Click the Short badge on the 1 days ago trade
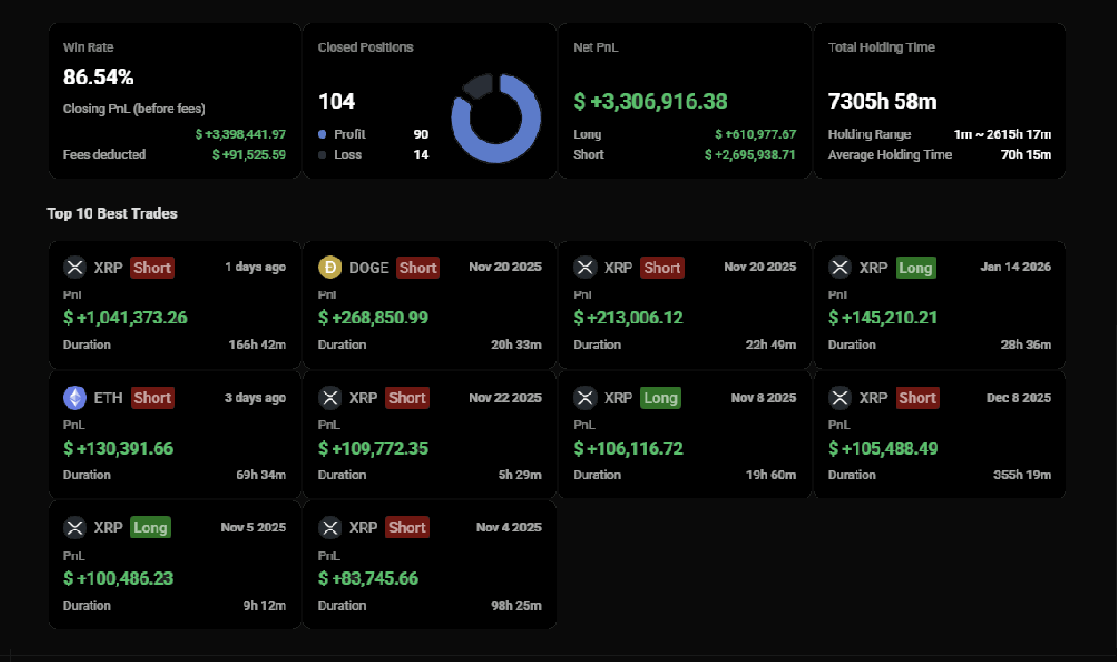This screenshot has width=1117, height=662. (152, 267)
